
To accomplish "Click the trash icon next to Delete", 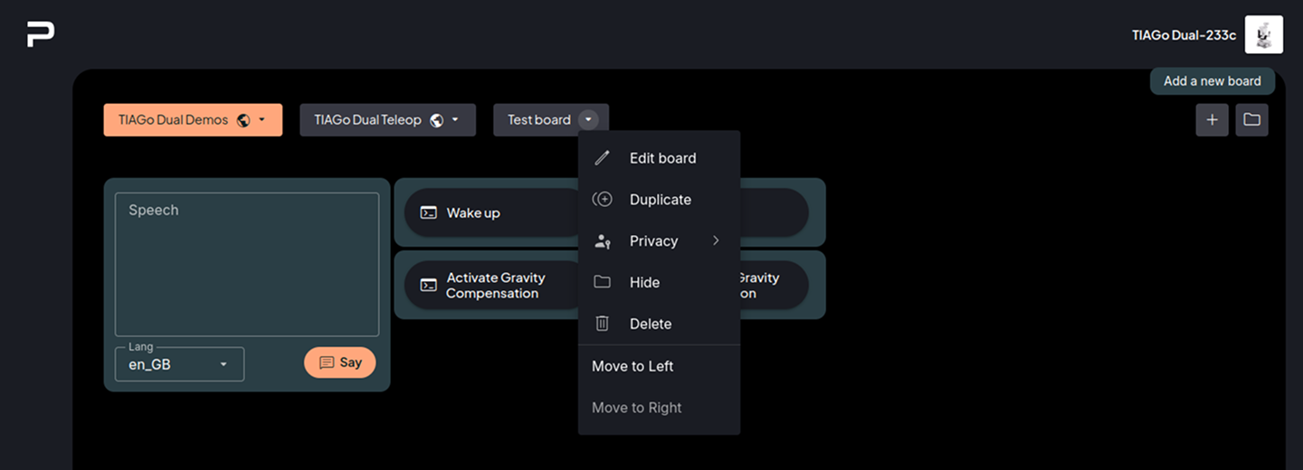I will point(602,324).
